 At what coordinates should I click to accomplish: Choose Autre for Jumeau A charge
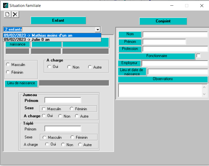77,116
